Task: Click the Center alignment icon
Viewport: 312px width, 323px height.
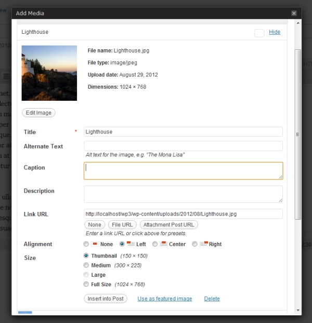Action: pos(164,244)
